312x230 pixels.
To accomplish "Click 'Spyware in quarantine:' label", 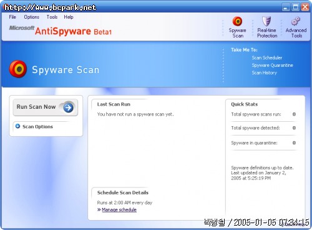I will 254,143.
